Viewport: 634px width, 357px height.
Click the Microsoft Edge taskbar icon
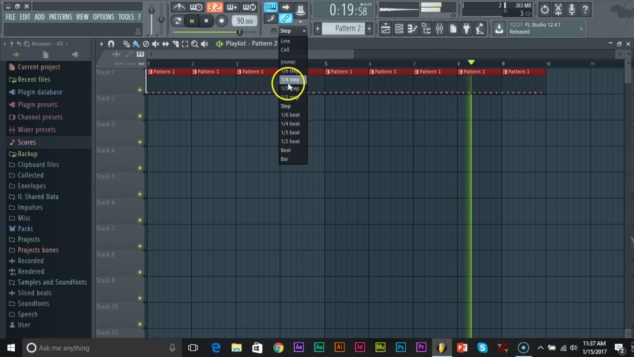(x=216, y=348)
